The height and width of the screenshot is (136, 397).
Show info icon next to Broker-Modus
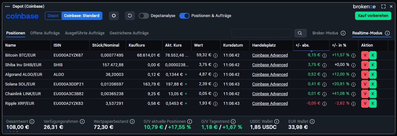(x=343, y=33)
